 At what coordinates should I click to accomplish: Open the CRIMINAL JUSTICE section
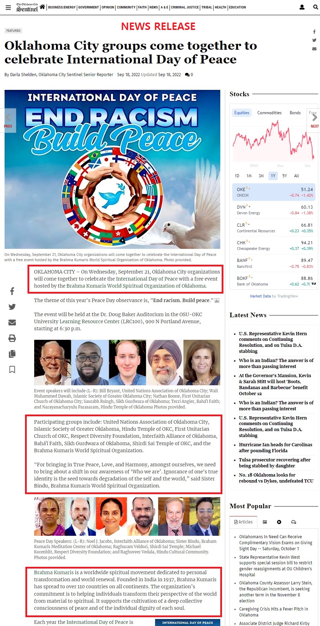pyautogui.click(x=185, y=7)
